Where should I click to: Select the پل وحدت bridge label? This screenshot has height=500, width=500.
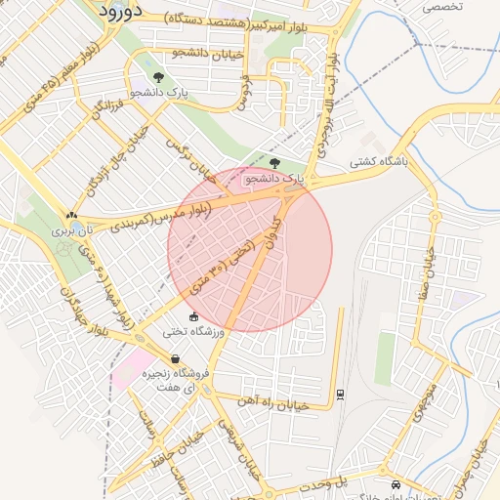(x=323, y=484)
